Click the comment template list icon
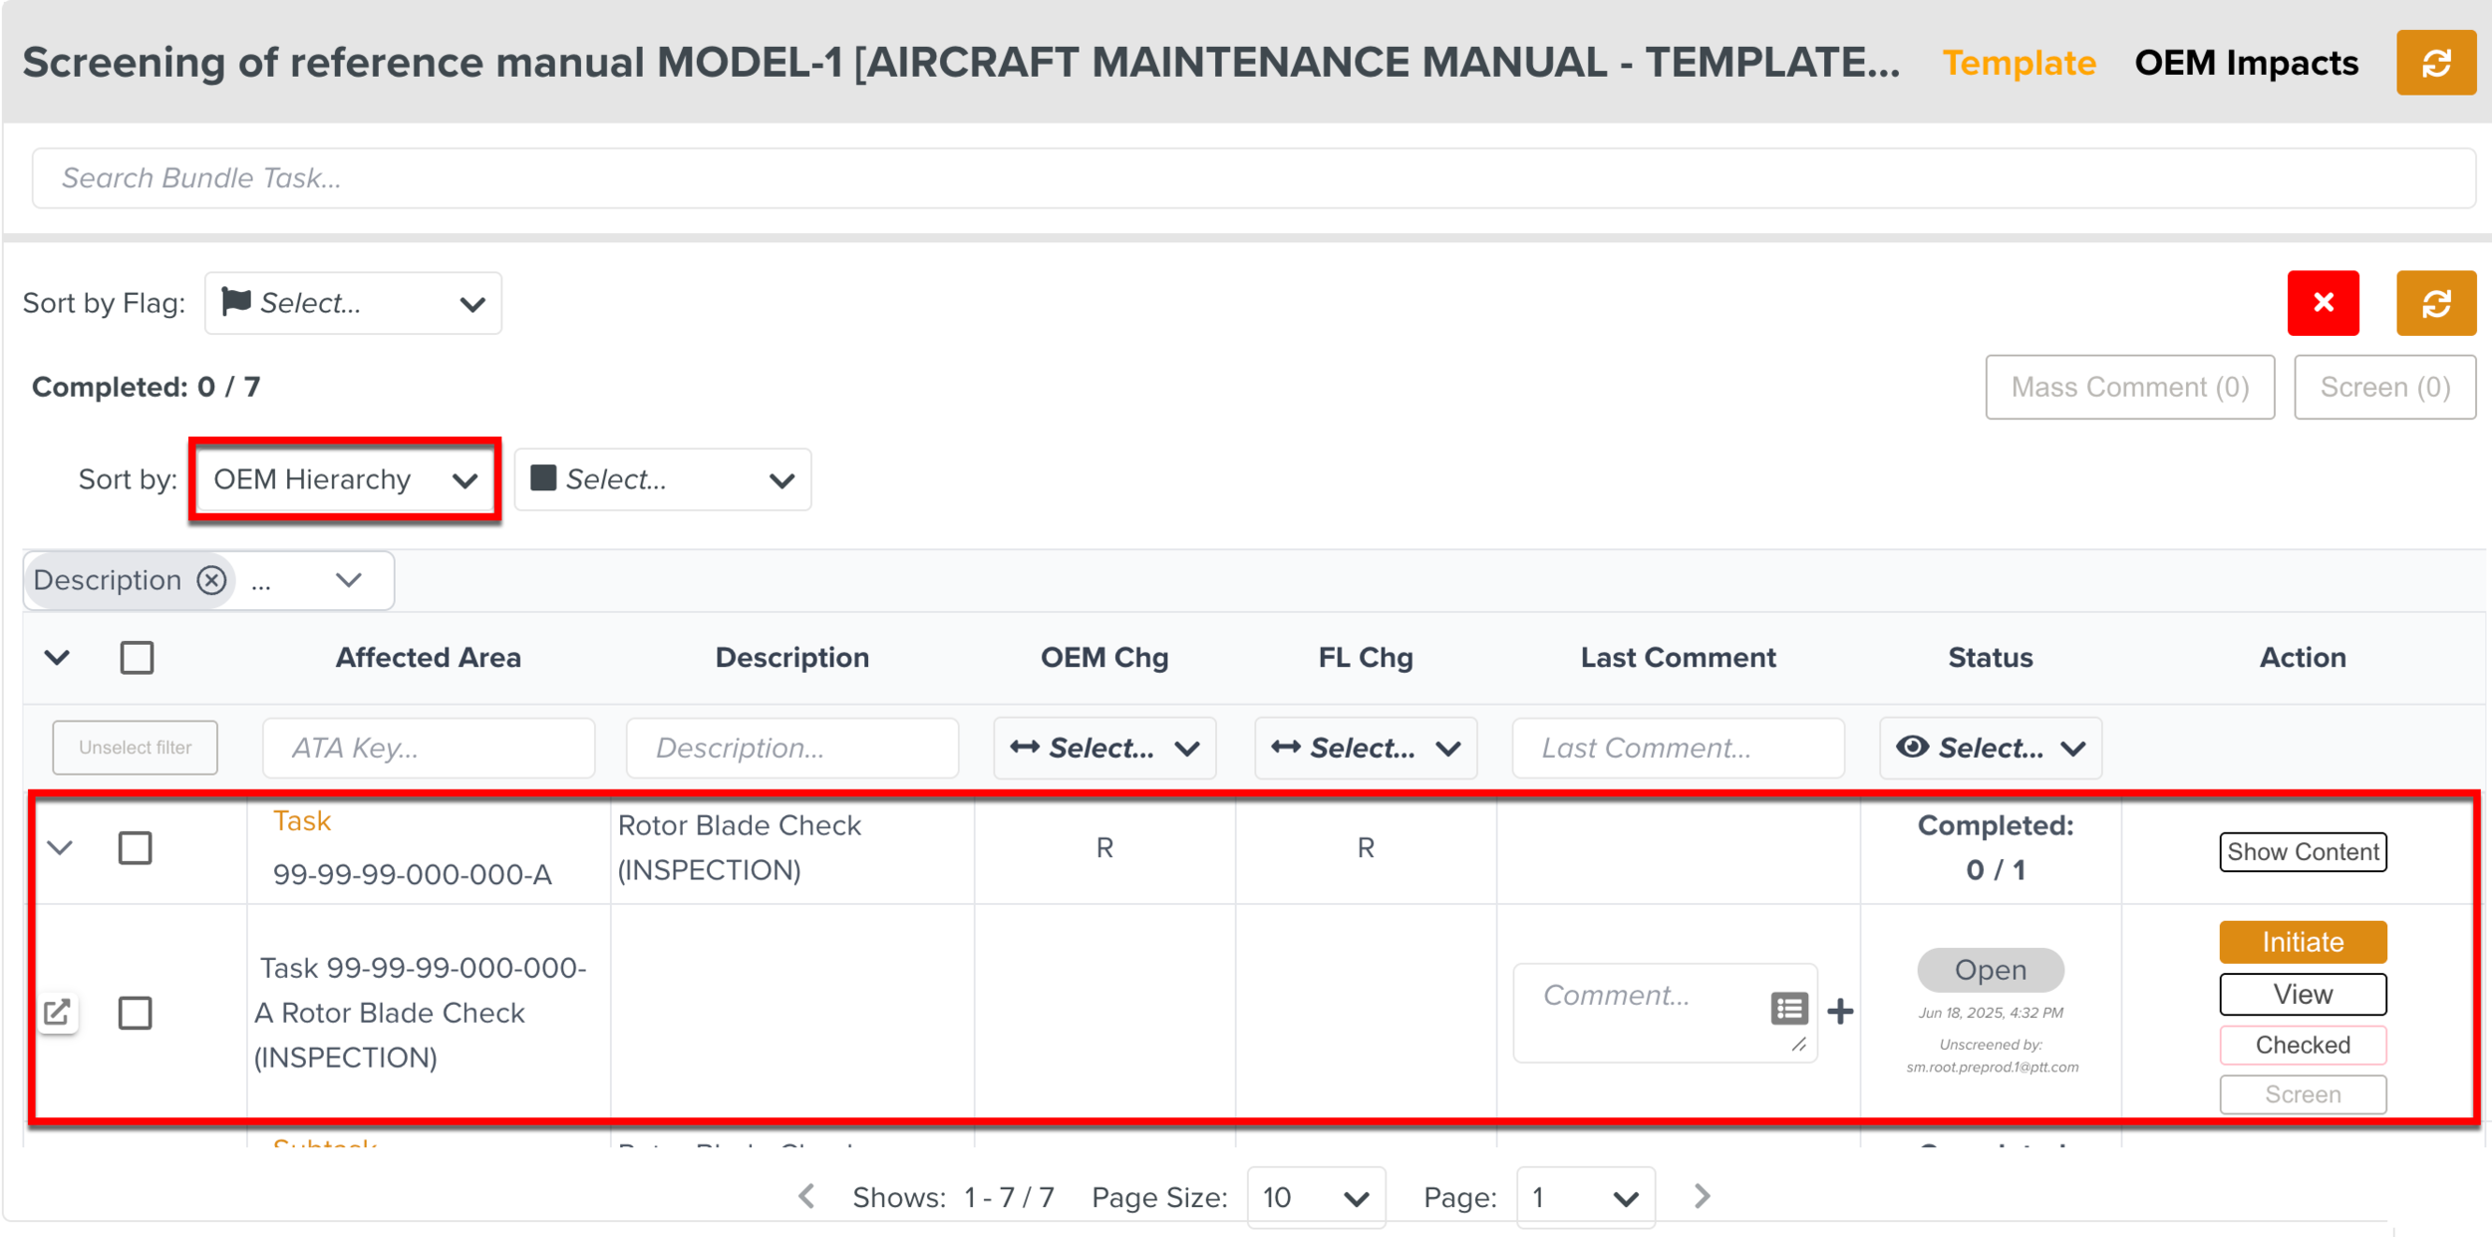The width and height of the screenshot is (2492, 1237). click(1789, 1009)
